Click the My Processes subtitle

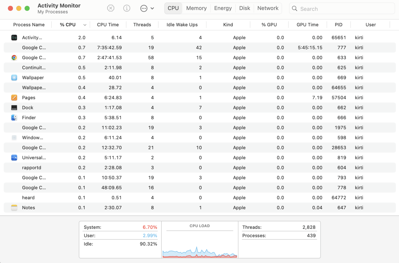point(53,12)
